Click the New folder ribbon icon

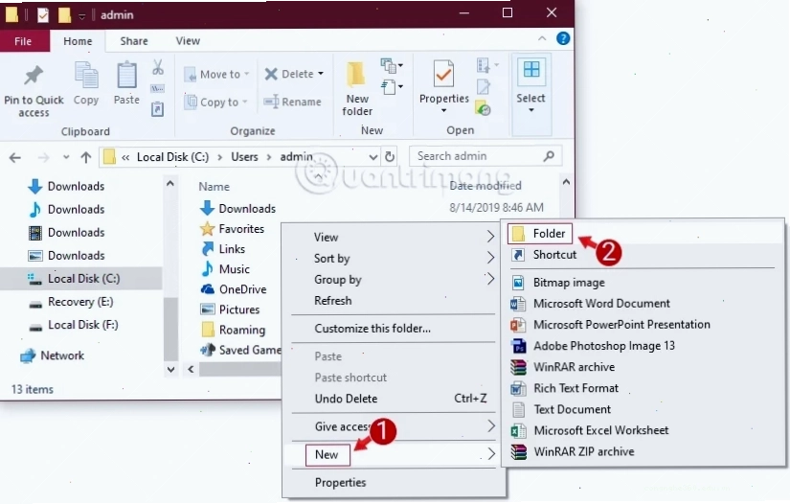[356, 75]
